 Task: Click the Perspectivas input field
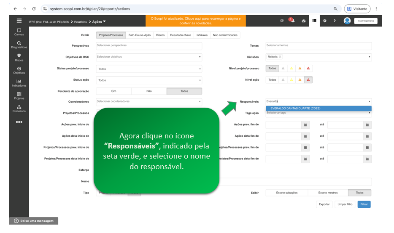tap(149, 46)
